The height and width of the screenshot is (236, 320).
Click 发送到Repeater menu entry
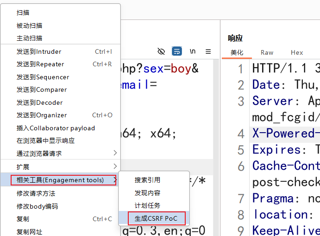click(60, 64)
